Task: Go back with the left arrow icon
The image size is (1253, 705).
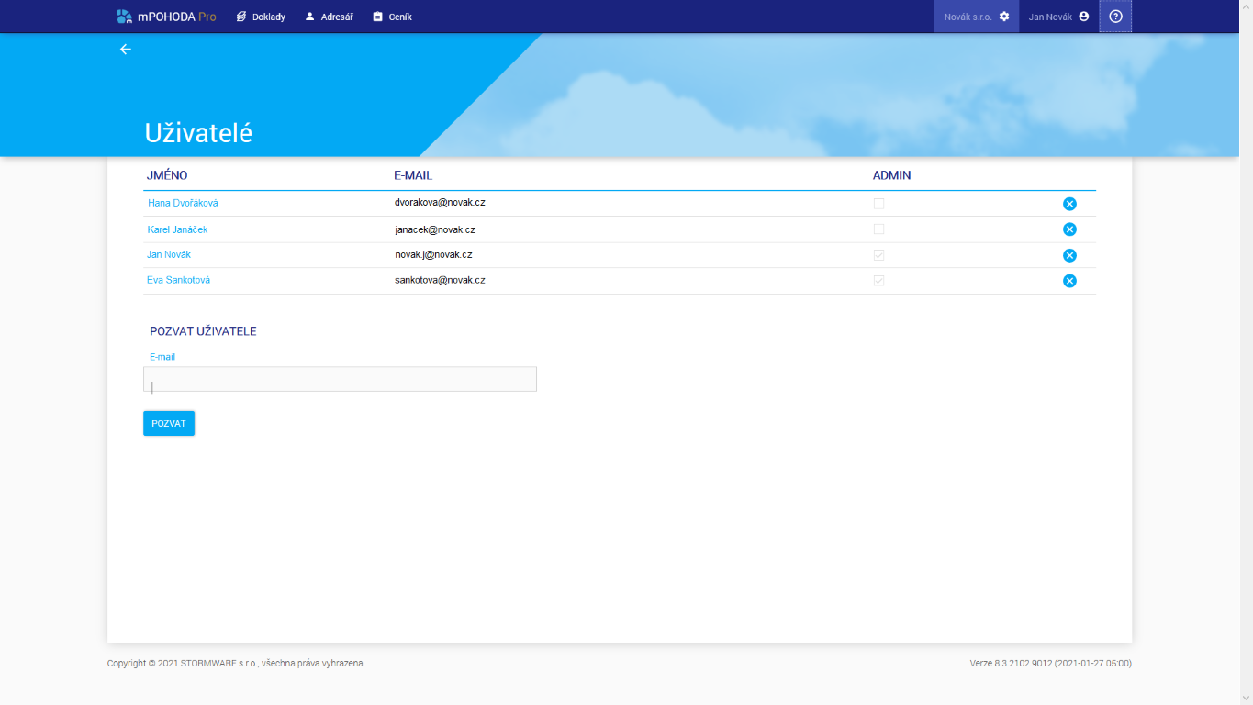Action: (x=126, y=50)
